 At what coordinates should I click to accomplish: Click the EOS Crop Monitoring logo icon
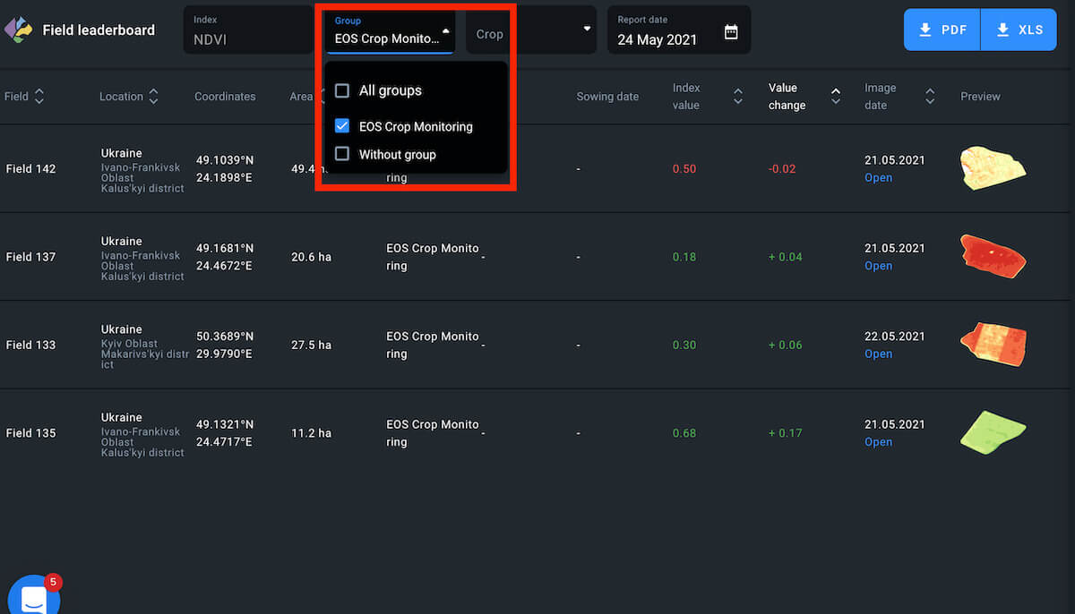(18, 30)
